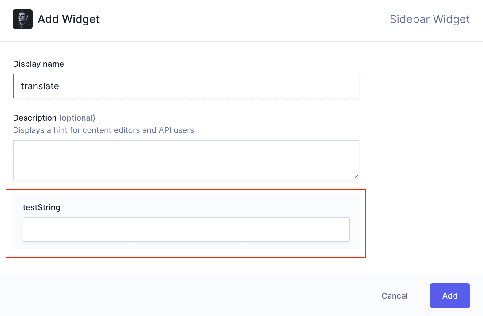The height and width of the screenshot is (316, 483).
Task: Click the (optional) text next to Description
Action: tap(77, 118)
